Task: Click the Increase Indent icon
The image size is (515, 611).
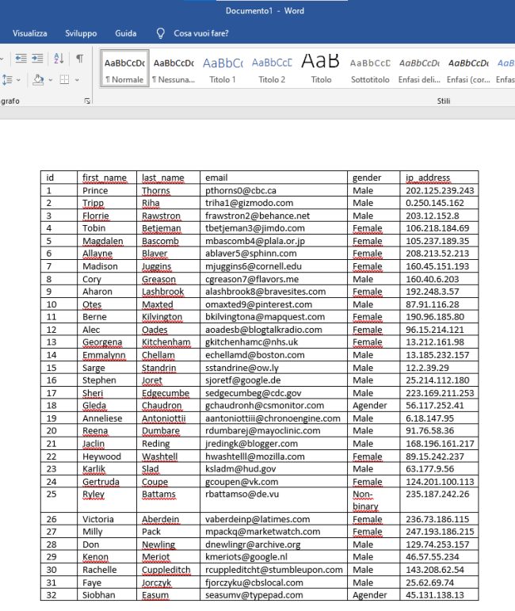Action: [x=39, y=59]
